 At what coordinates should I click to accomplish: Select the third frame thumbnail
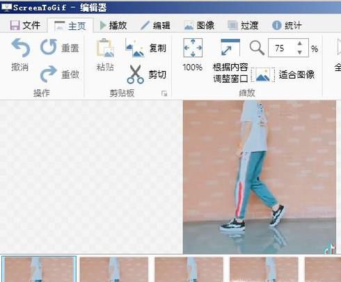coord(189,269)
